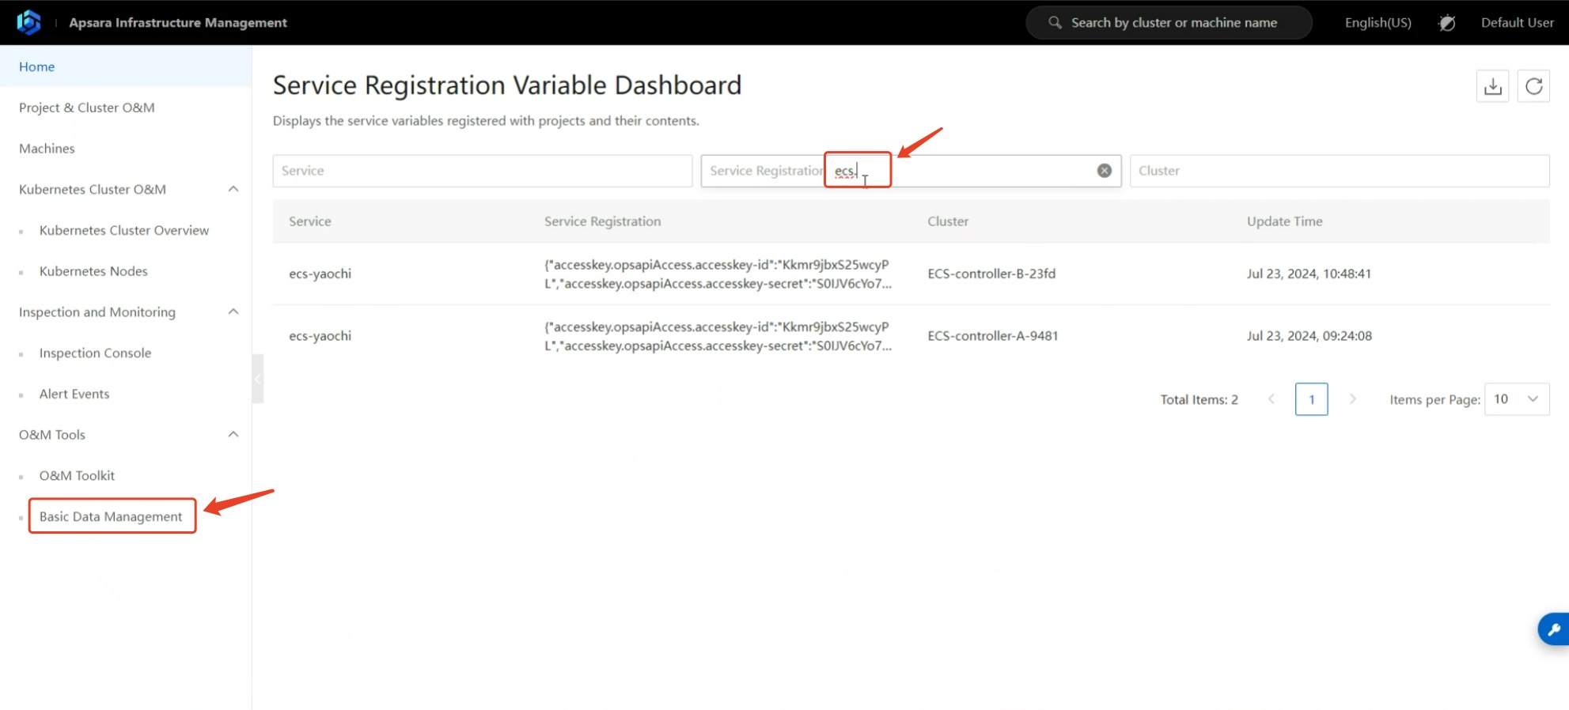Screen dimensions: 1569x710
Task: Go to previous page arrow
Action: (x=1271, y=399)
